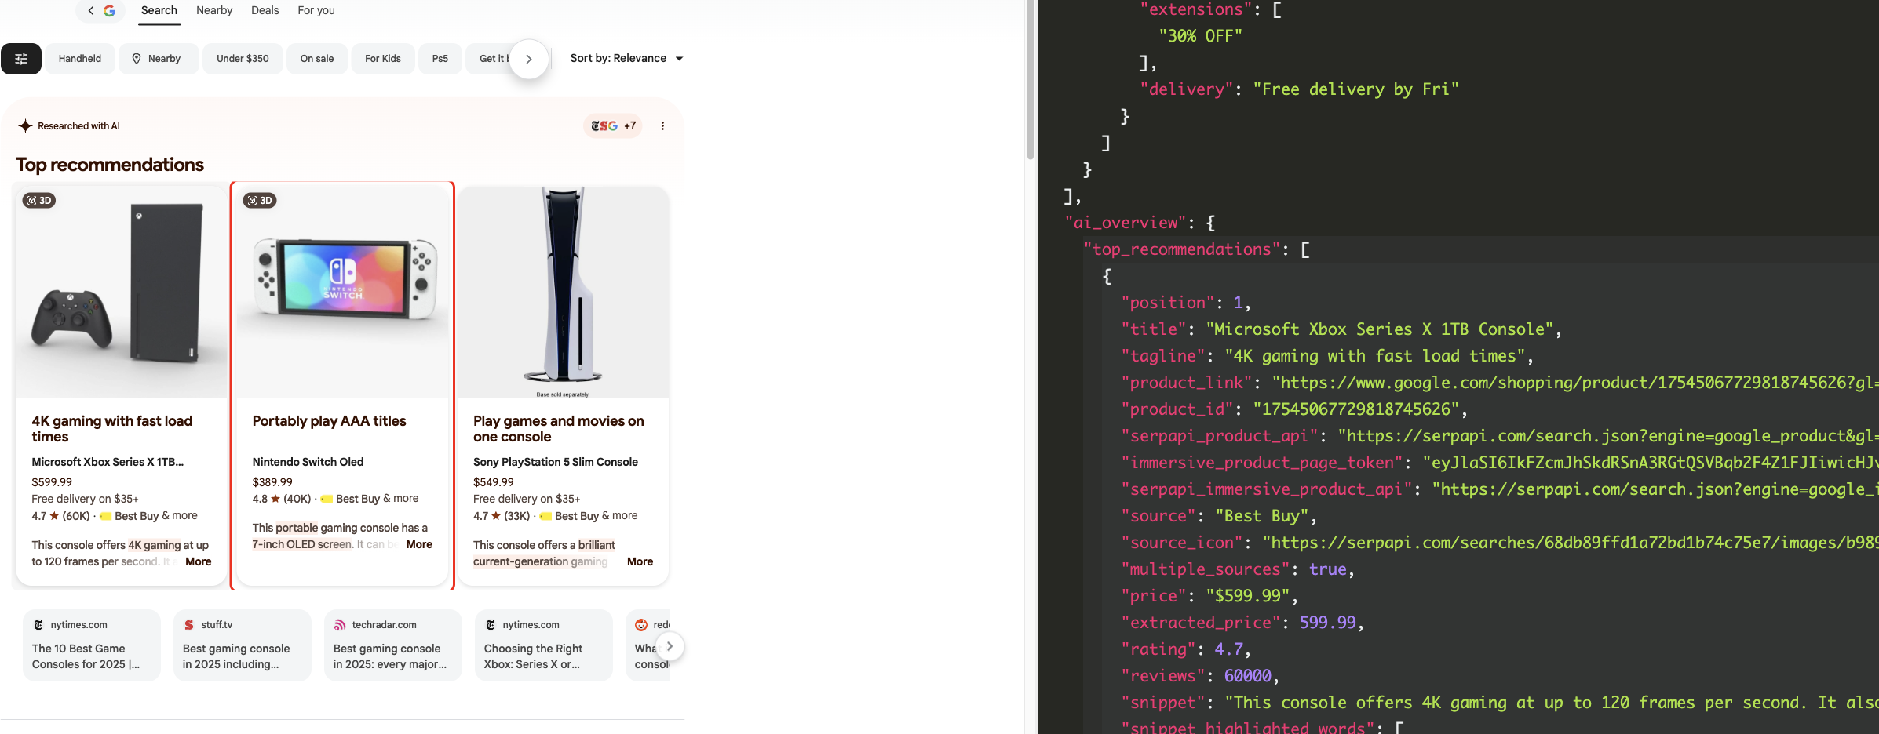Click the JSON title "Microsoft Xbox Series X 1TB Console"
This screenshot has height=734, width=1879.
click(x=1380, y=329)
